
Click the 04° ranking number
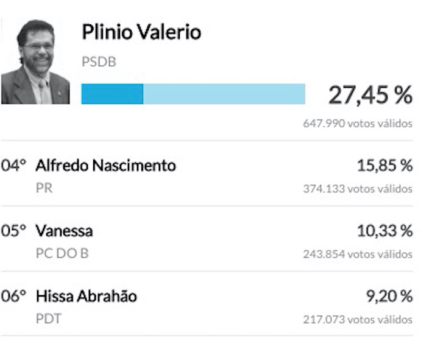pos(13,166)
